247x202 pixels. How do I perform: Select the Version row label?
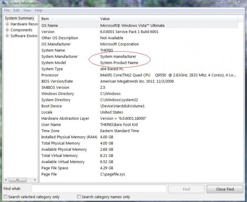(x=48, y=32)
